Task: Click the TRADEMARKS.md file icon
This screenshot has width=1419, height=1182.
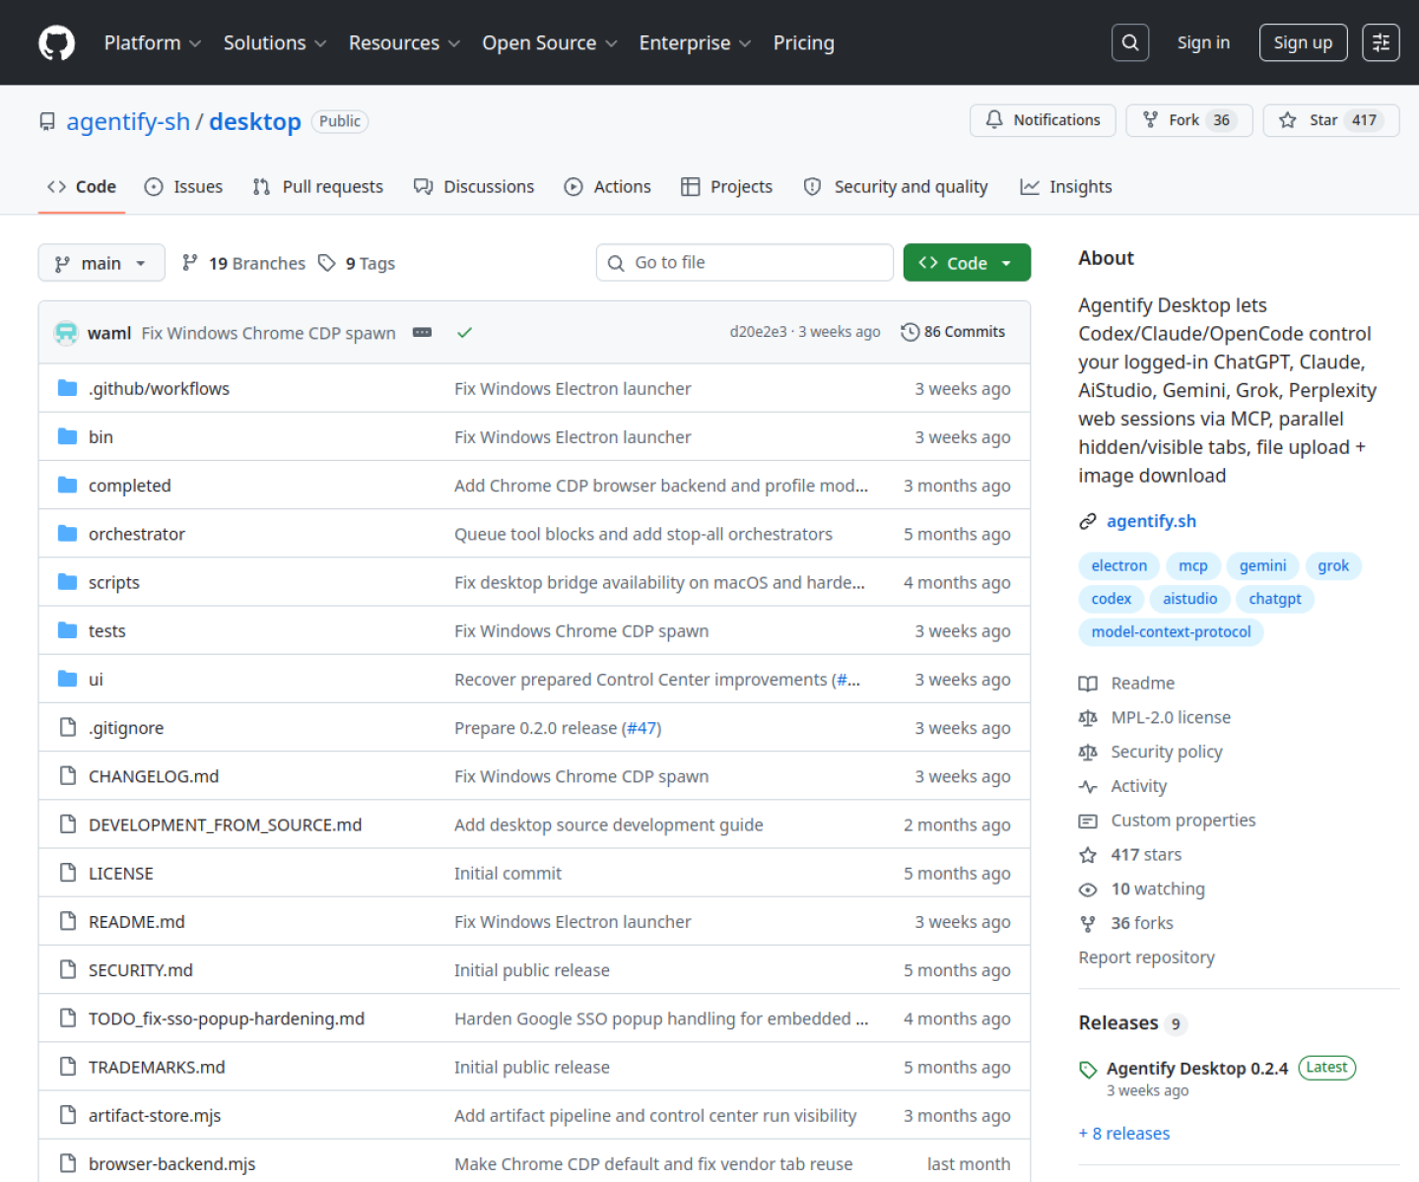Action: [67, 1067]
